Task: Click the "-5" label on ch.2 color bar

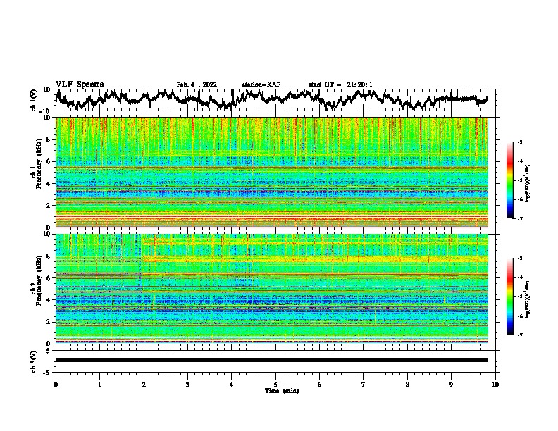Action: pos(520,296)
